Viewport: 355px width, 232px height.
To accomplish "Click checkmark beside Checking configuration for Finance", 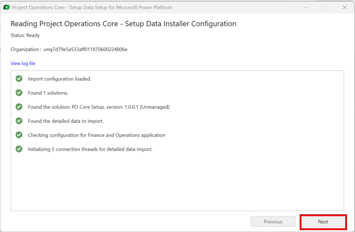I will 19,135.
